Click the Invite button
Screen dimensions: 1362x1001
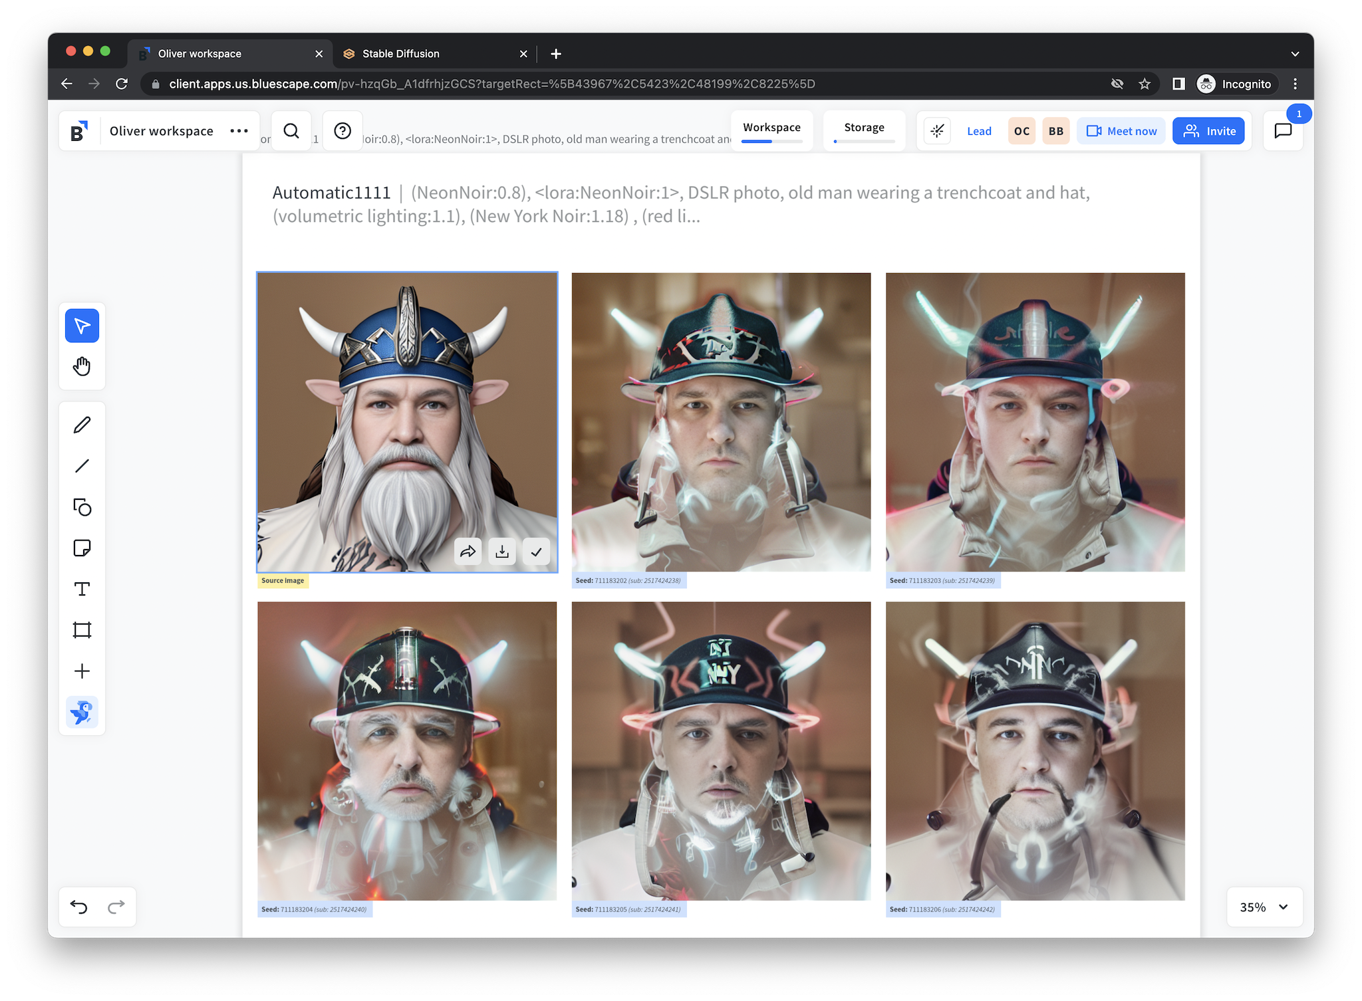[1208, 131]
